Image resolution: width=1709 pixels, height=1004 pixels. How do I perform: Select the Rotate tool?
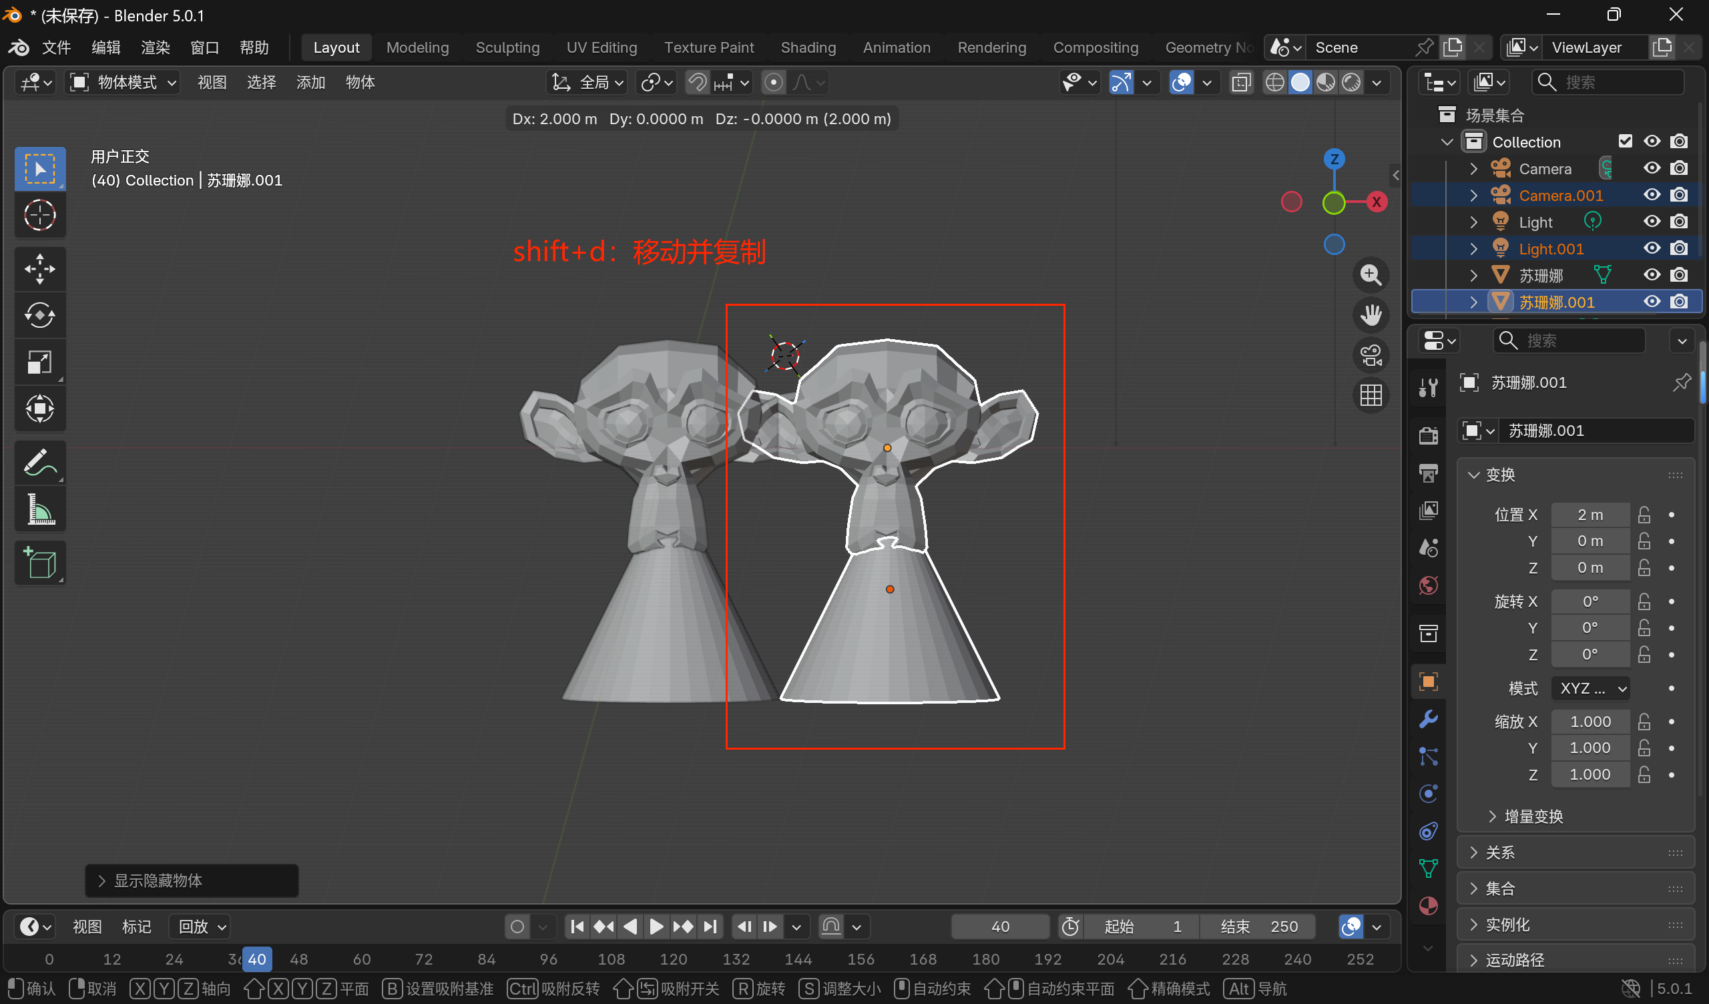[x=40, y=316]
